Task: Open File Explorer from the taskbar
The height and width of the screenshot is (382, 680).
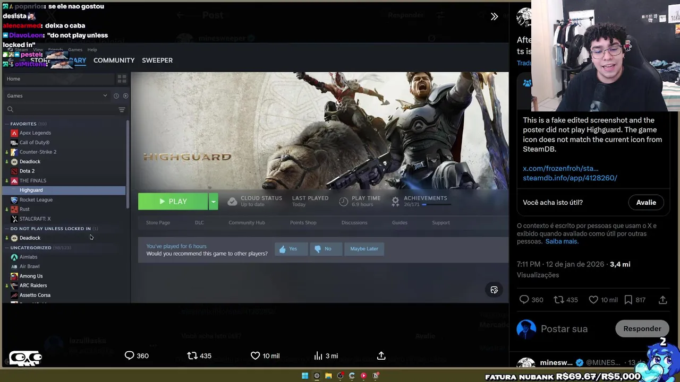Action: click(x=328, y=376)
